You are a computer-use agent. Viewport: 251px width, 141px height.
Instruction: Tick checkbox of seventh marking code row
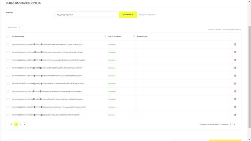(8, 91)
